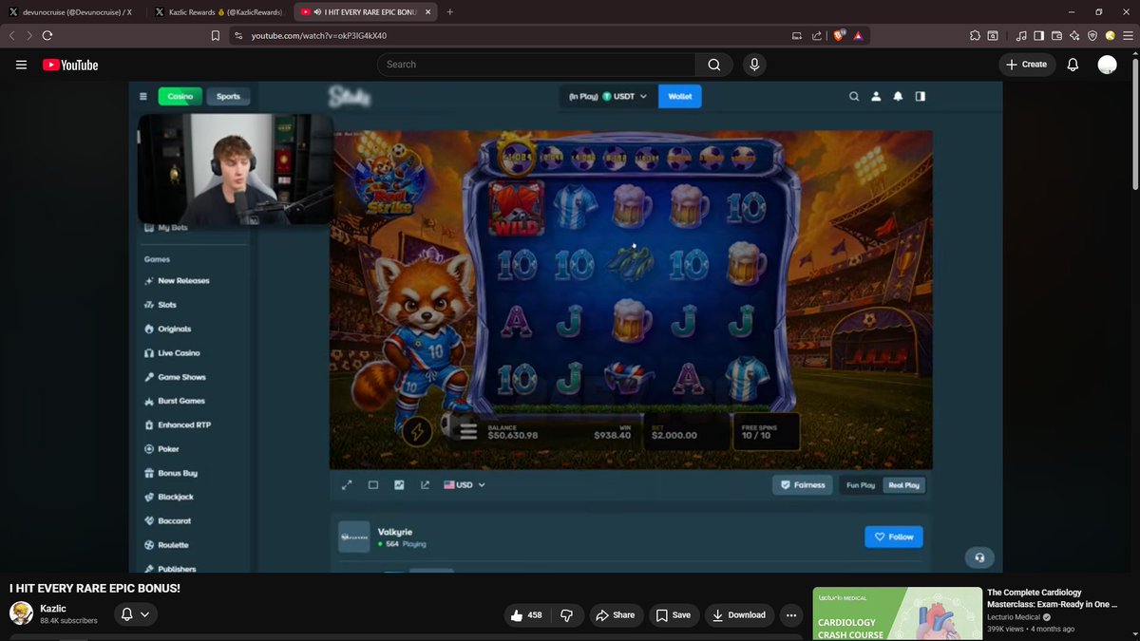Select Slots in the Games sidebar

tap(166, 305)
